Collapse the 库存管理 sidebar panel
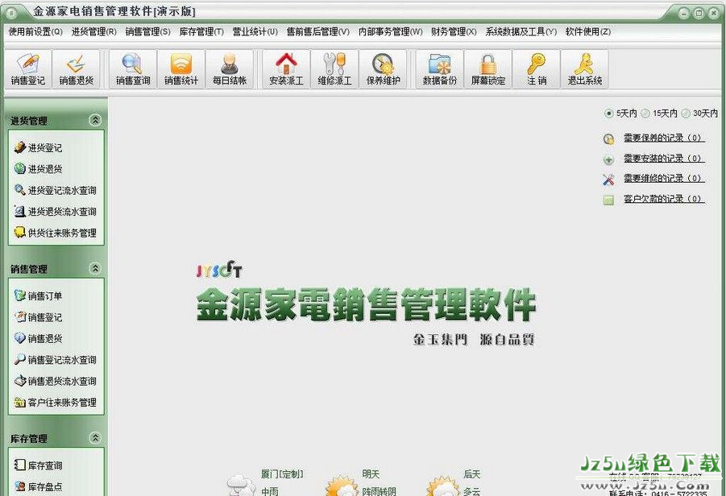The height and width of the screenshot is (496, 726). point(95,438)
